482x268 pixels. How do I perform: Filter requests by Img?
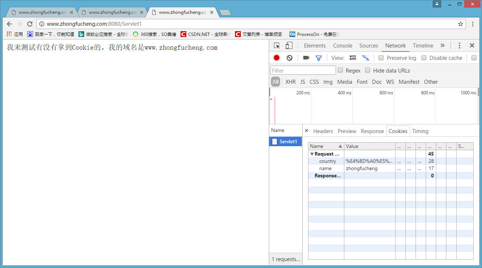pyautogui.click(x=328, y=82)
